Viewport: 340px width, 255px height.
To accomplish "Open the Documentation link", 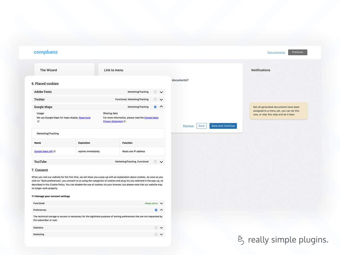I will tap(276, 52).
